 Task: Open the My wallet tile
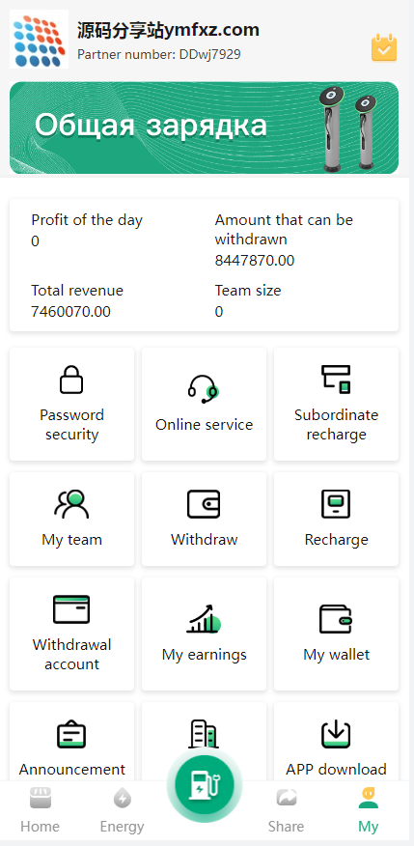tap(337, 634)
